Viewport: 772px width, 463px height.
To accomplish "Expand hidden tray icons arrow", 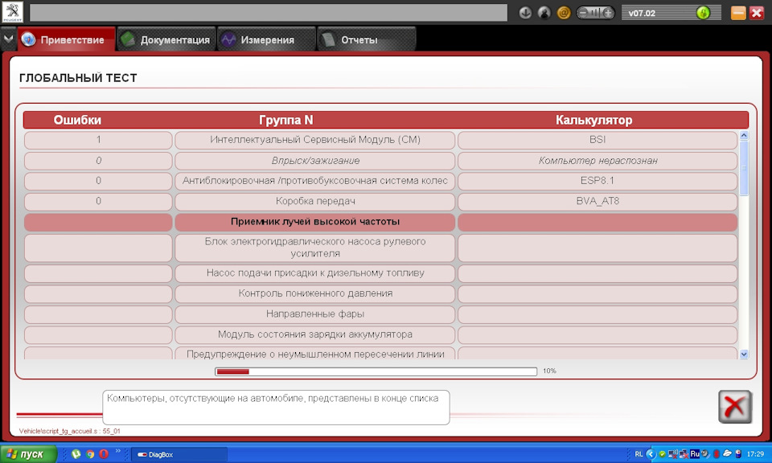I will pos(651,454).
